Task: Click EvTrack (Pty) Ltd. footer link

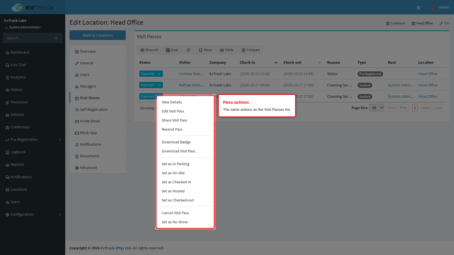Action: pyautogui.click(x=116, y=248)
